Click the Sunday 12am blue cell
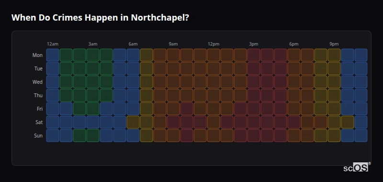Screen dimensions: 383x182 (53, 136)
